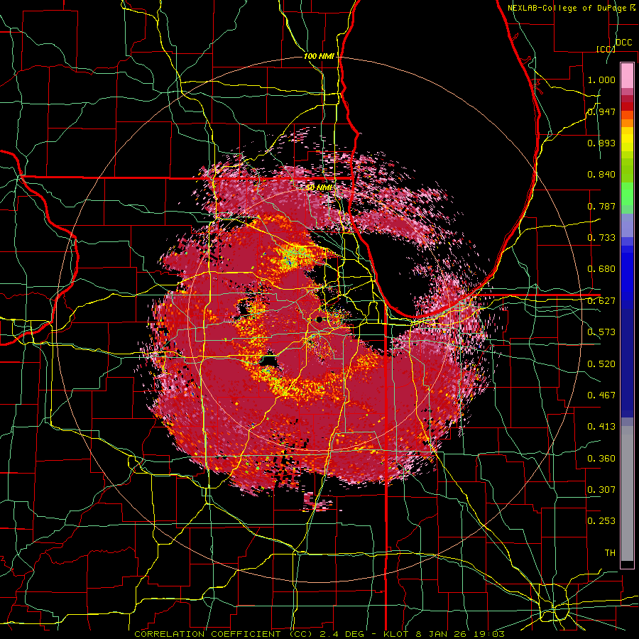Click the 0.253 scale value

[601, 521]
